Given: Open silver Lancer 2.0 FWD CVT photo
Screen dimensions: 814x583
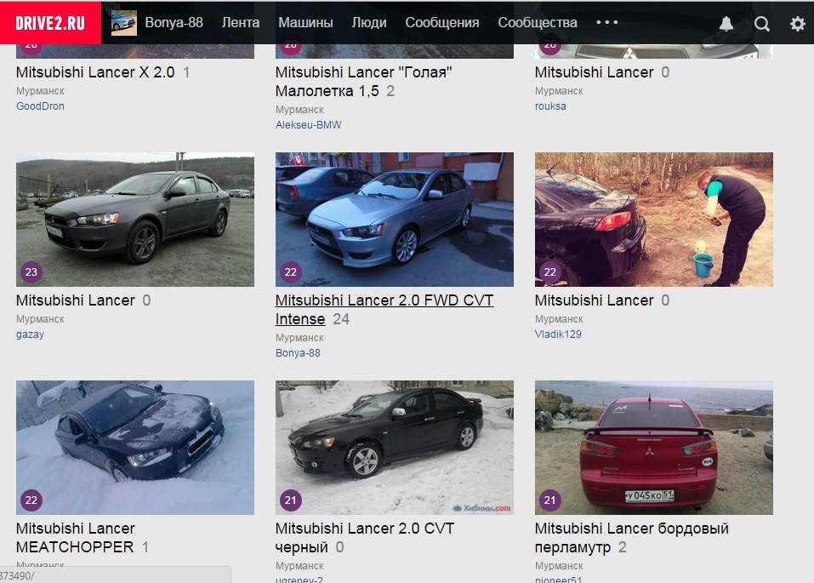Looking at the screenshot, I should click(x=395, y=220).
